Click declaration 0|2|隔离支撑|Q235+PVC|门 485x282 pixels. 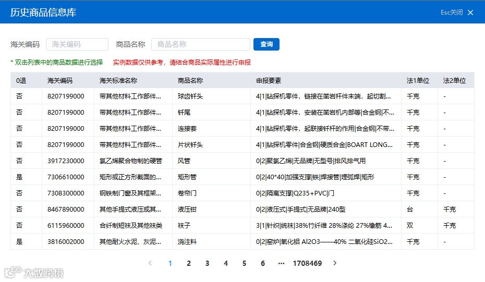coord(295,193)
